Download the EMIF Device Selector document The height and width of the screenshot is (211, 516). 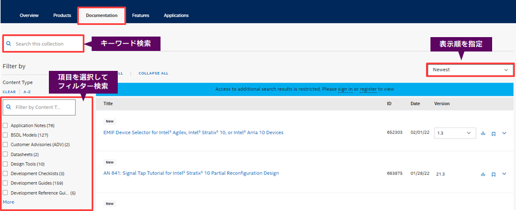[x=483, y=133]
